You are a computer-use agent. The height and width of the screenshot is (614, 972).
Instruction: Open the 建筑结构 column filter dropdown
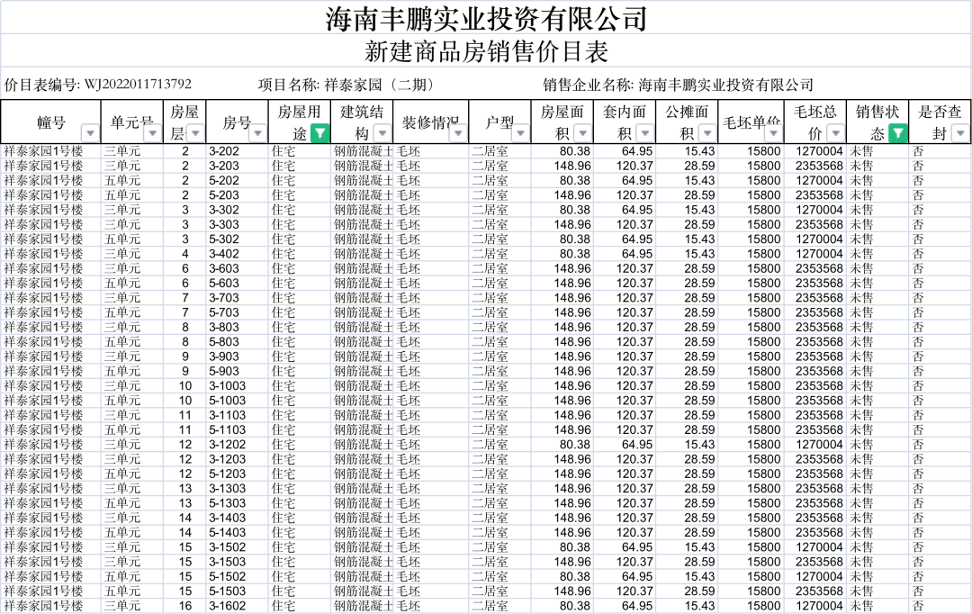[382, 133]
